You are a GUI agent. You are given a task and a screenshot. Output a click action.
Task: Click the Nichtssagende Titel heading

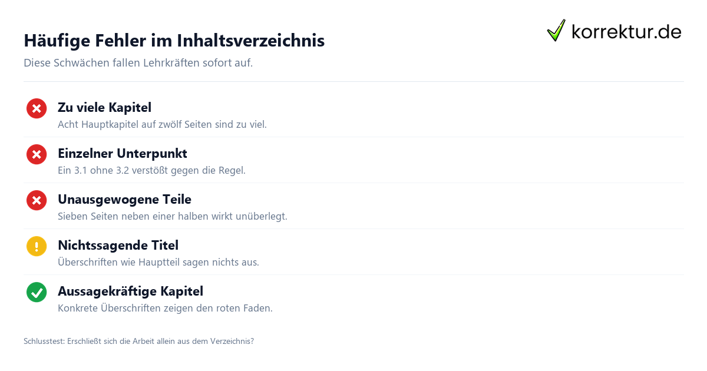tap(118, 245)
